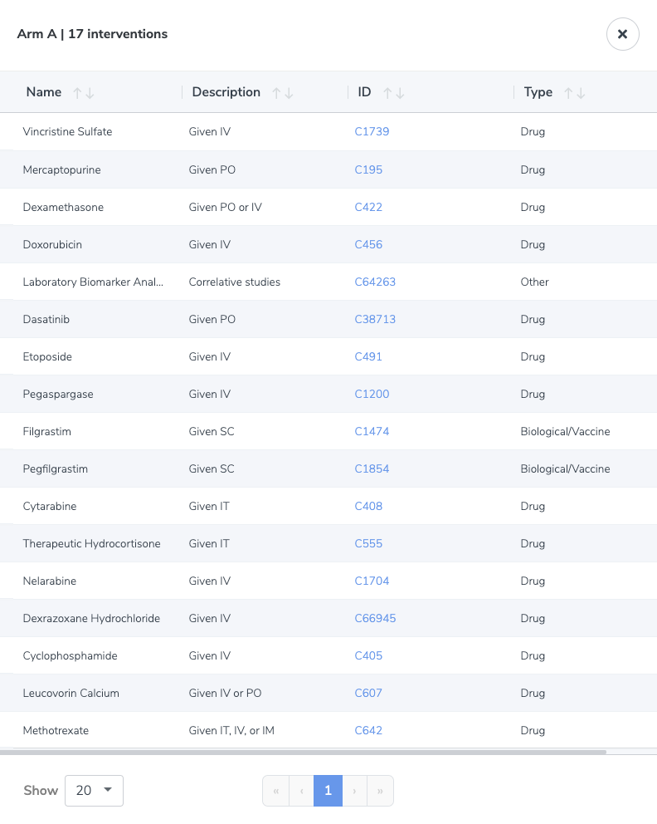Go to the next page of results
The width and height of the screenshot is (657, 824).
(355, 791)
